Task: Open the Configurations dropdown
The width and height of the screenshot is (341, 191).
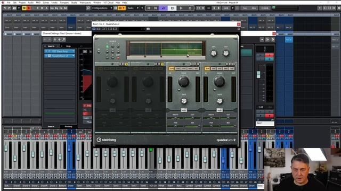Action: pos(102,8)
